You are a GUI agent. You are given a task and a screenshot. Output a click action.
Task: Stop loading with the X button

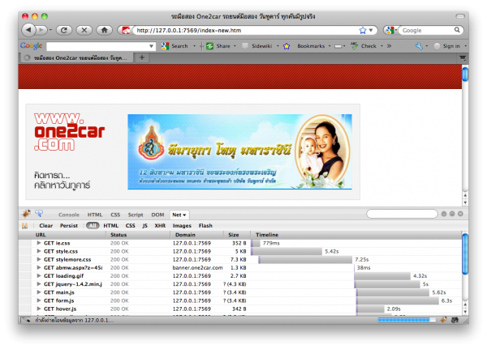[84, 30]
